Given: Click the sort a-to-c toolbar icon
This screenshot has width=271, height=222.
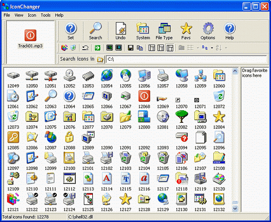Looking at the screenshot, I should tap(219, 48).
